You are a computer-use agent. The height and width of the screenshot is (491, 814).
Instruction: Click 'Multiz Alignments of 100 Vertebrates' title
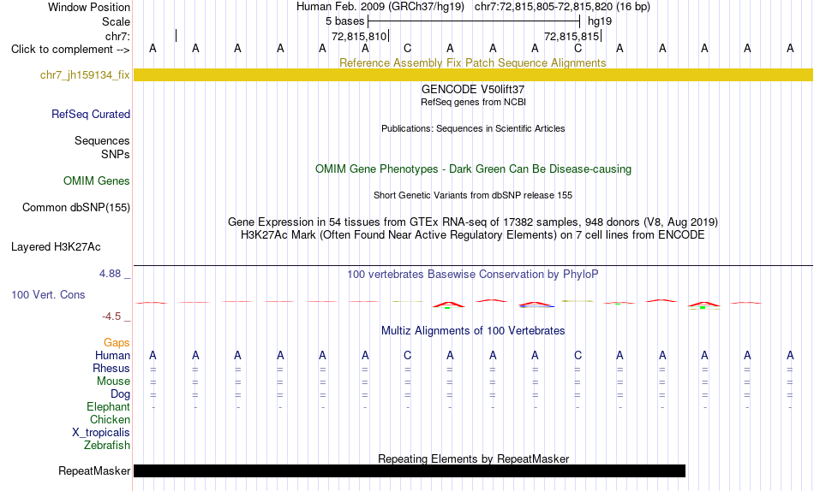click(473, 331)
